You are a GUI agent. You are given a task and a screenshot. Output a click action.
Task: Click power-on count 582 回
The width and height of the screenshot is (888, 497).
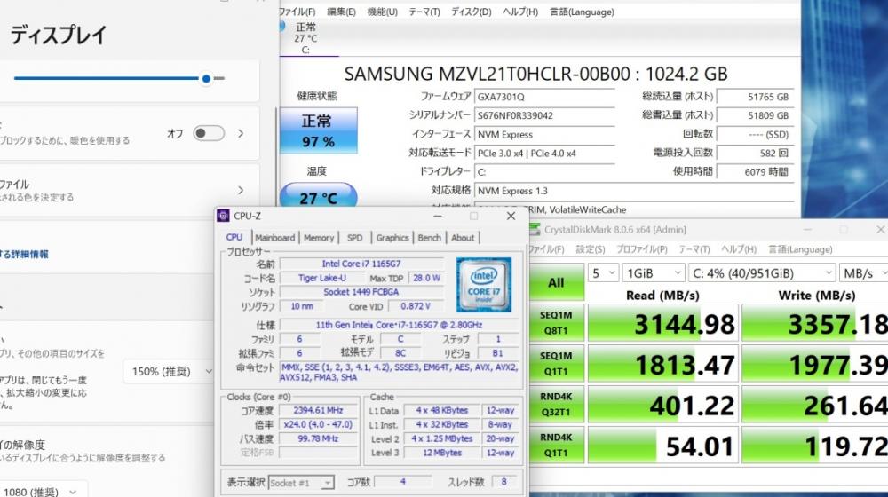[755, 154]
